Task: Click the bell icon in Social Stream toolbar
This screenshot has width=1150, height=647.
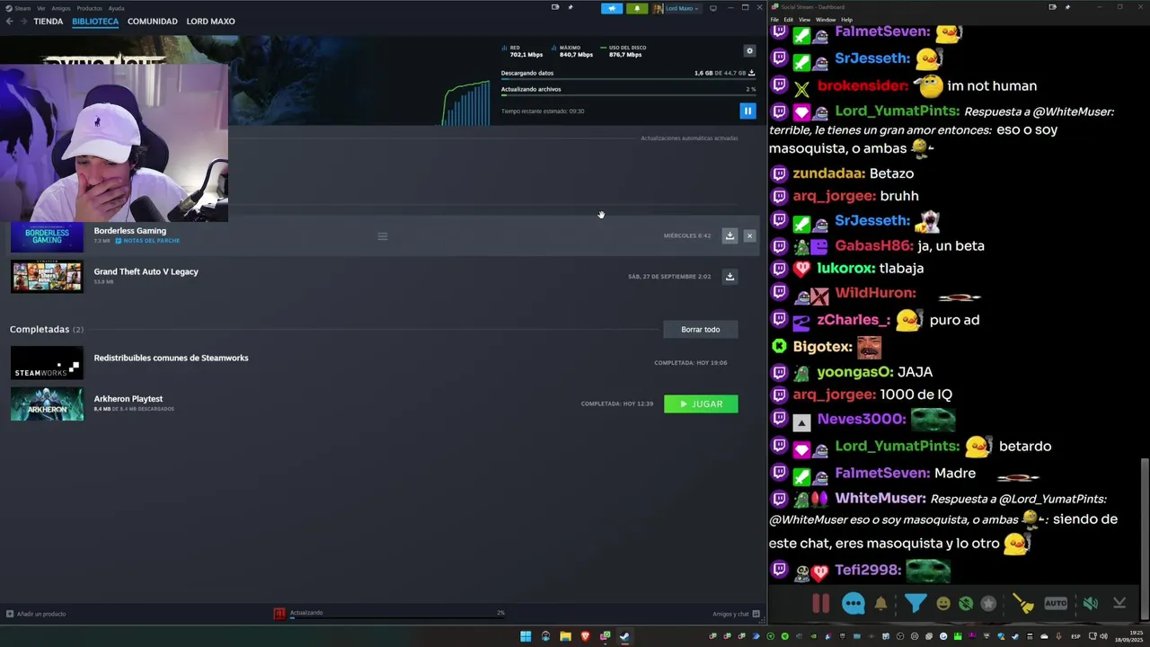Action: tap(880, 604)
